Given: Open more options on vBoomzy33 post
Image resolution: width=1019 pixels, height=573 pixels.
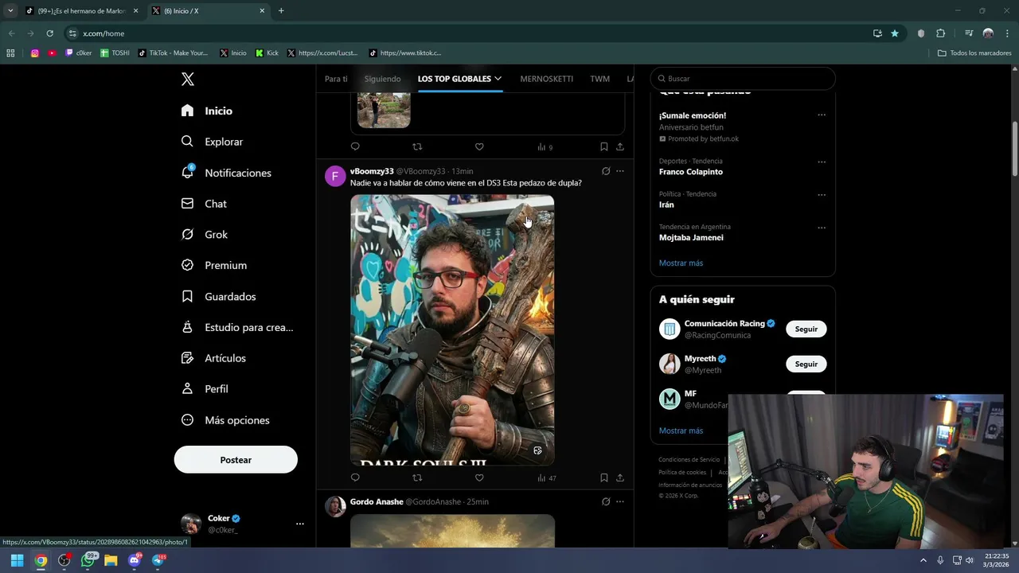Looking at the screenshot, I should 620,171.
